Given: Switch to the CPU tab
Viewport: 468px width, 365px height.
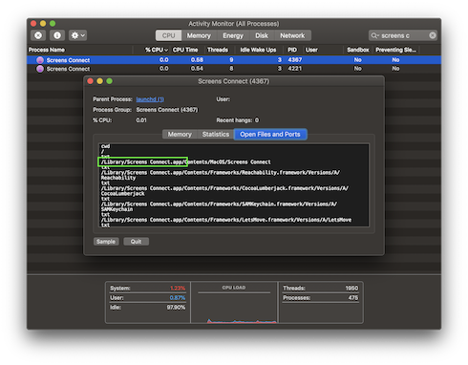Looking at the screenshot, I should click(168, 35).
